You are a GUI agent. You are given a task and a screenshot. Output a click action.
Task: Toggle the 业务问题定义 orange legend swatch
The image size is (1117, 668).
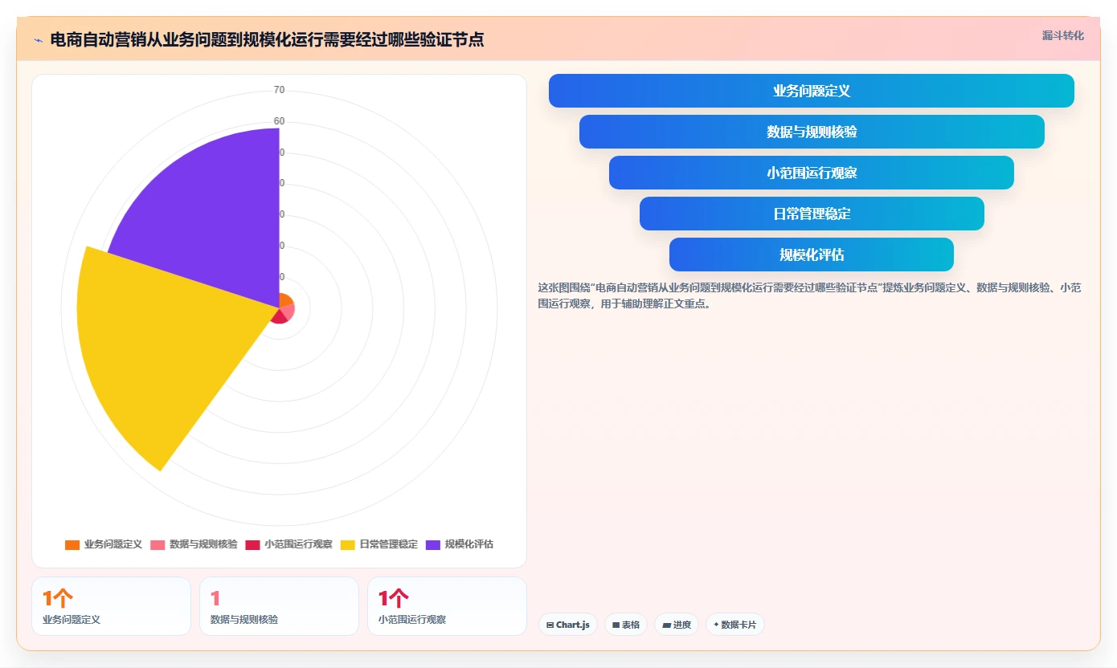(72, 544)
